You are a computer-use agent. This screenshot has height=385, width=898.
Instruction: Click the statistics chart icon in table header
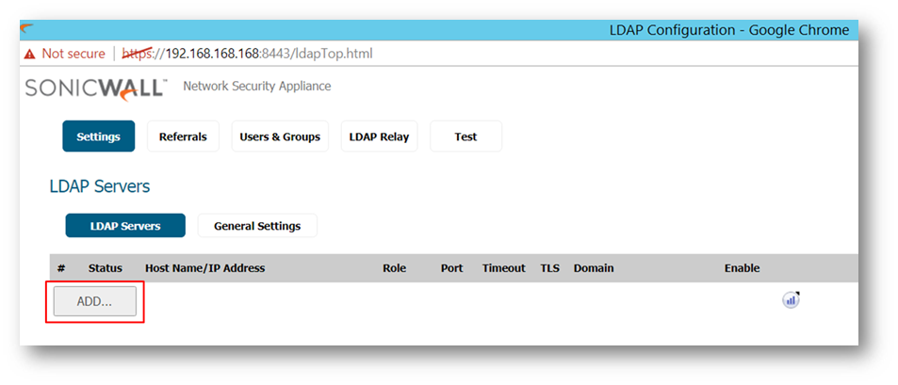pos(791,300)
